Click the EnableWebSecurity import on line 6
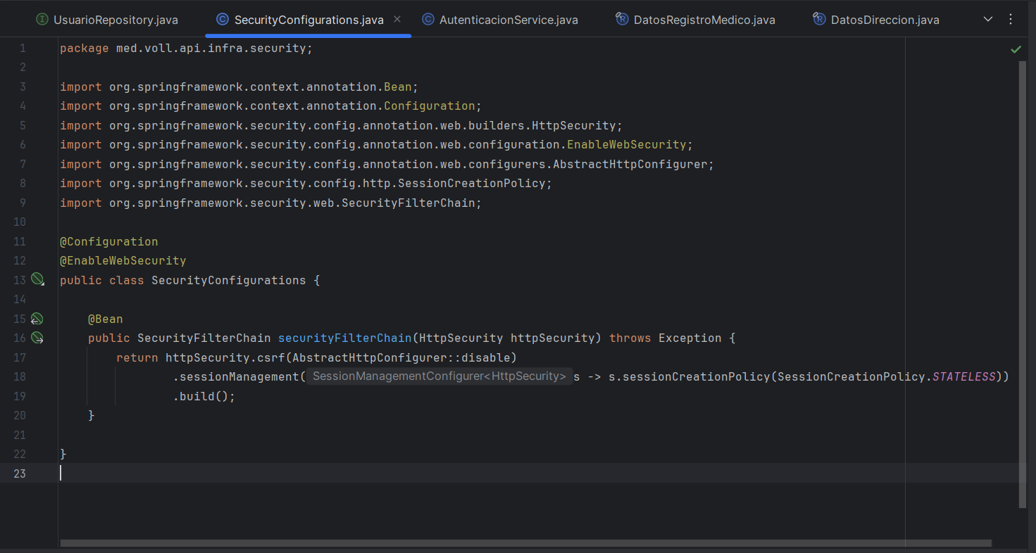The image size is (1036, 553). (377, 144)
